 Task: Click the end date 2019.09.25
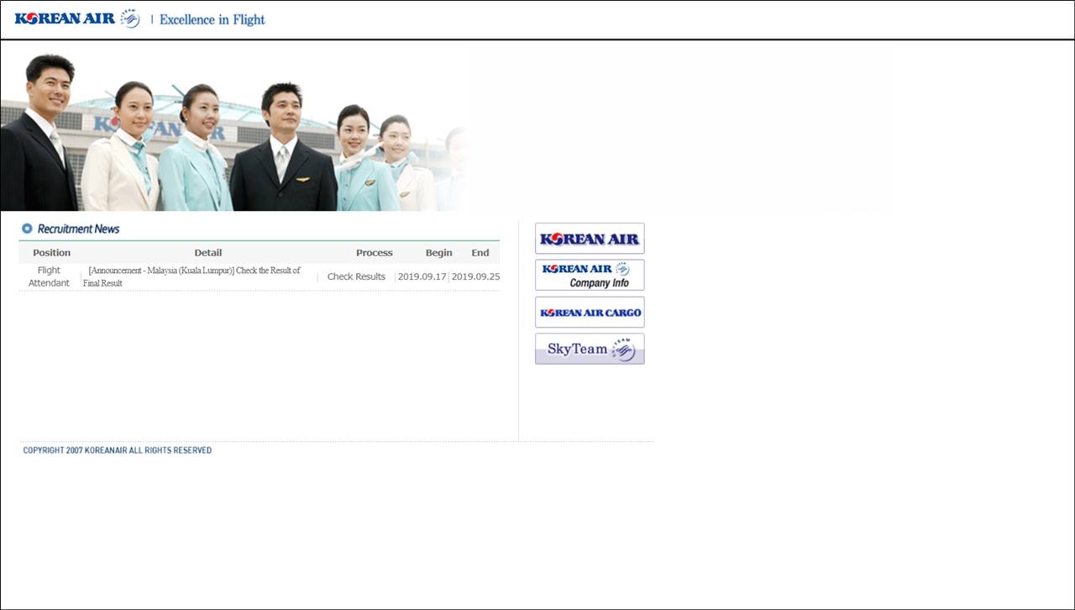(475, 276)
